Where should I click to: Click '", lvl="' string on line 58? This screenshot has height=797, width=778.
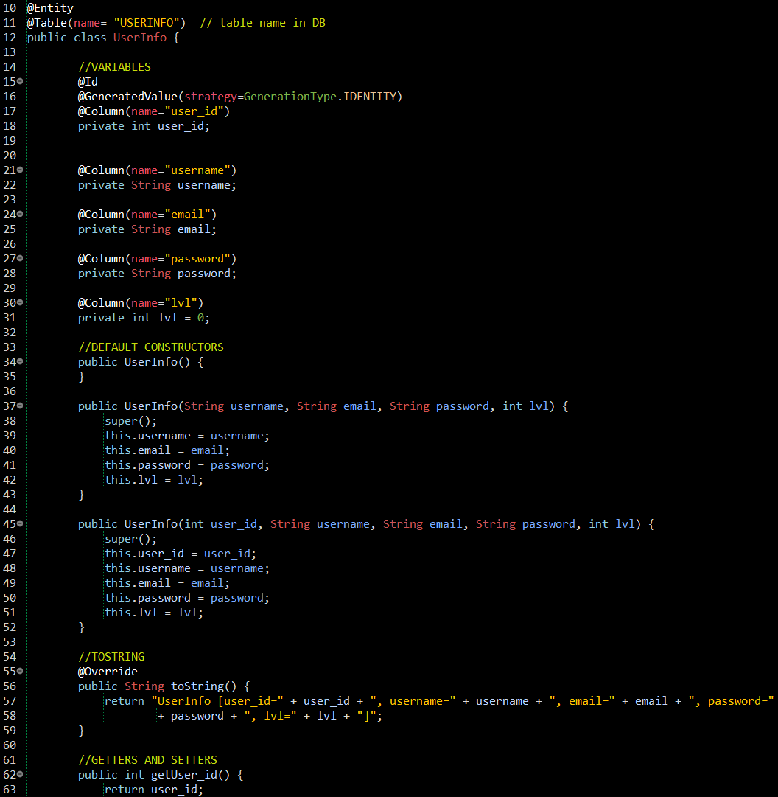pyautogui.click(x=270, y=716)
